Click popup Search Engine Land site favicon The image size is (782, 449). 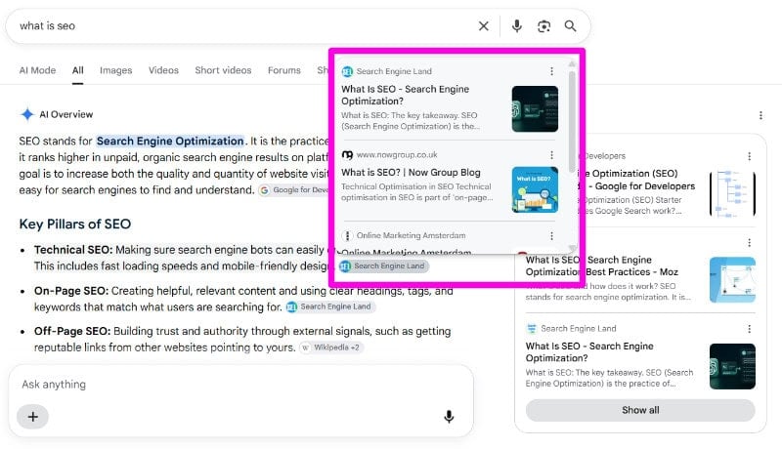click(347, 71)
